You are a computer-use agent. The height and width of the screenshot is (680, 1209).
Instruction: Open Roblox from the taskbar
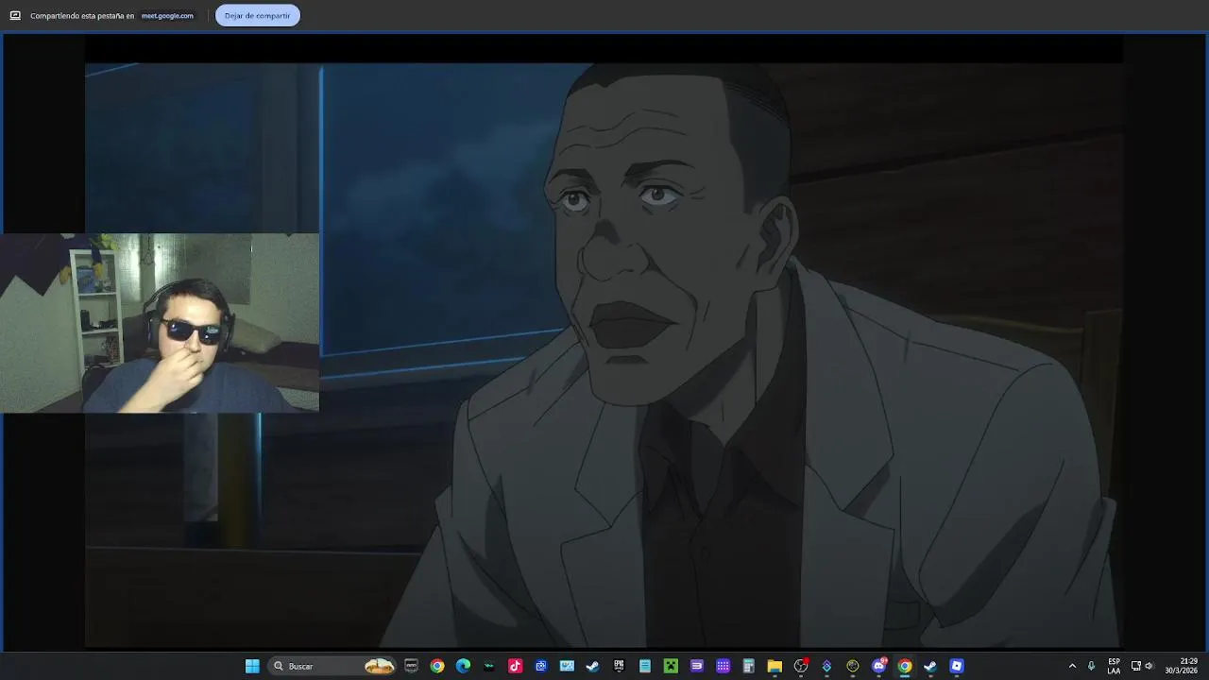point(957,666)
